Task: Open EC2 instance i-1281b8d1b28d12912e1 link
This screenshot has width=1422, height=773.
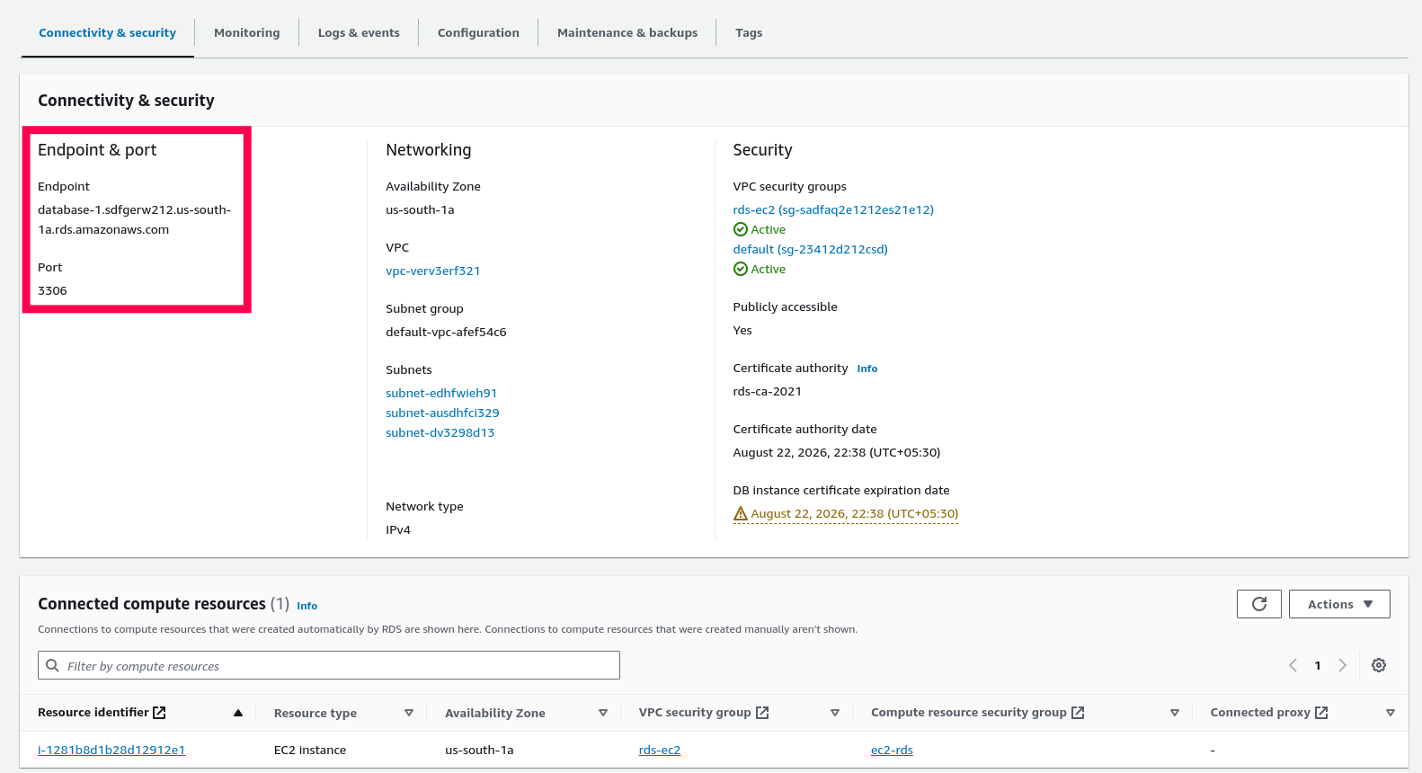Action: (x=111, y=750)
